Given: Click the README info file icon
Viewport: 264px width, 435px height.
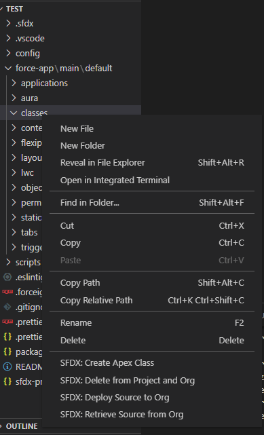Looking at the screenshot, I should pos(7,366).
